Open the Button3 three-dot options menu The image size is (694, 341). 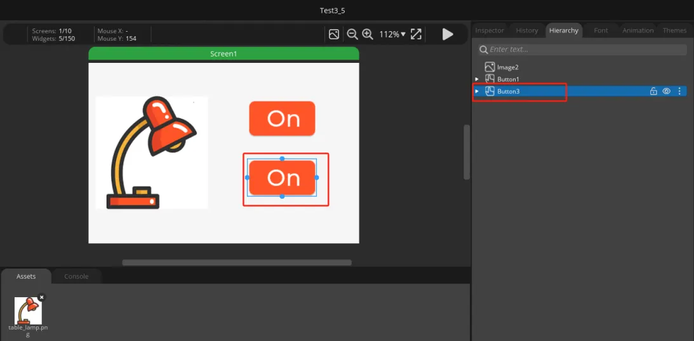(680, 91)
